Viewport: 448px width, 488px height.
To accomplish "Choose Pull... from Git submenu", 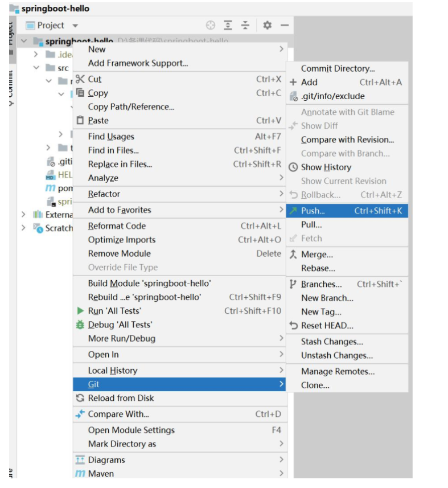I will [x=347, y=225].
